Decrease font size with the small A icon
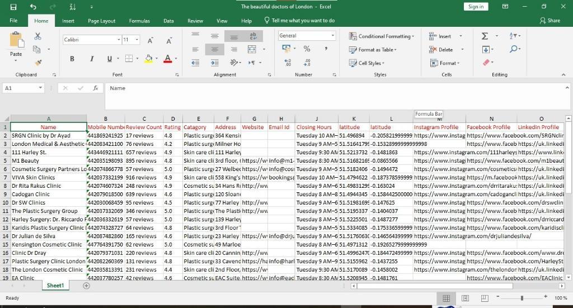Screen dimensions: 573x308 [169, 40]
